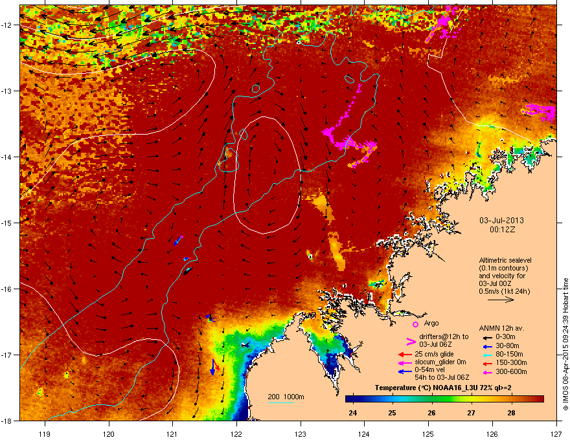Screen dimensions: 570x440
Task: Click the '200 1000m' isobath label
Action: pos(286,397)
